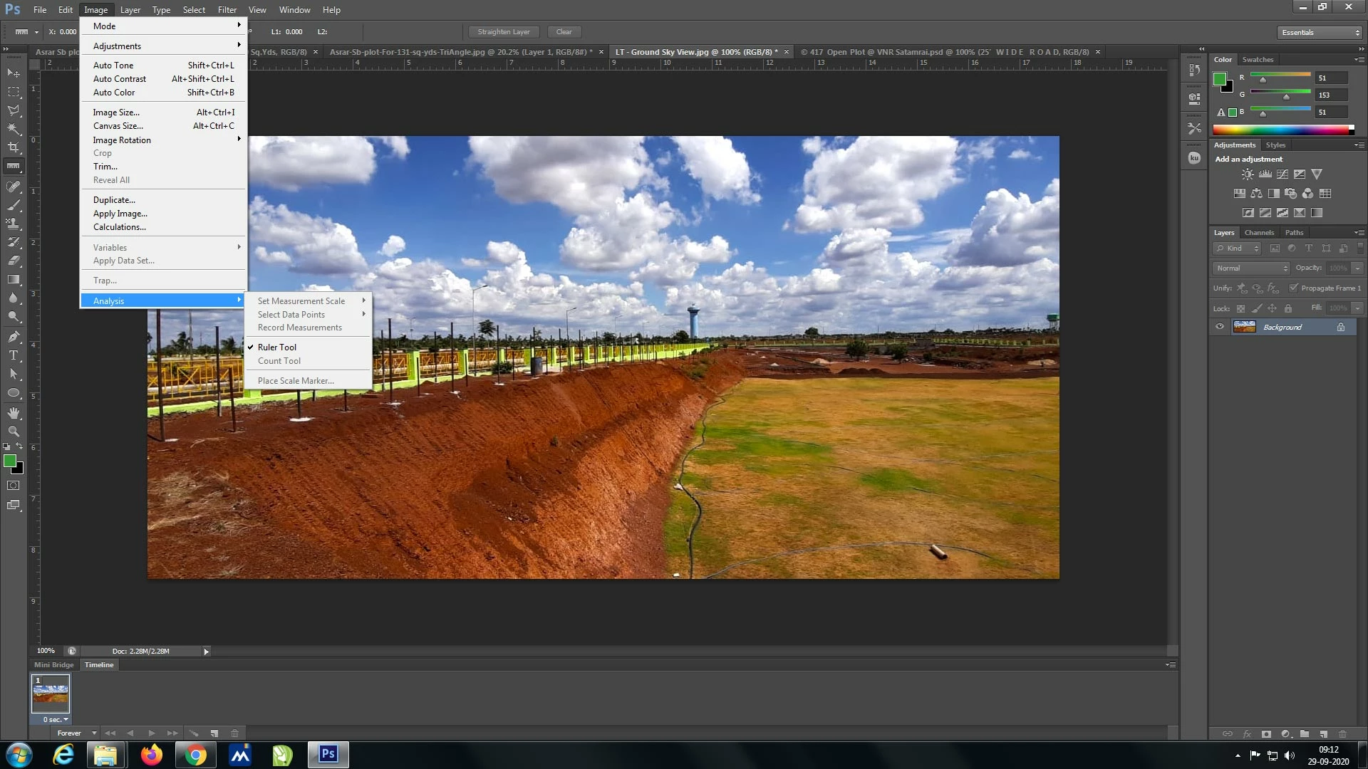Open the Normal blend mode dropdown
This screenshot has width=1368, height=769.
tap(1252, 268)
